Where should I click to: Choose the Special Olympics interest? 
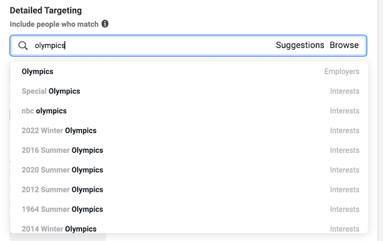(189, 91)
